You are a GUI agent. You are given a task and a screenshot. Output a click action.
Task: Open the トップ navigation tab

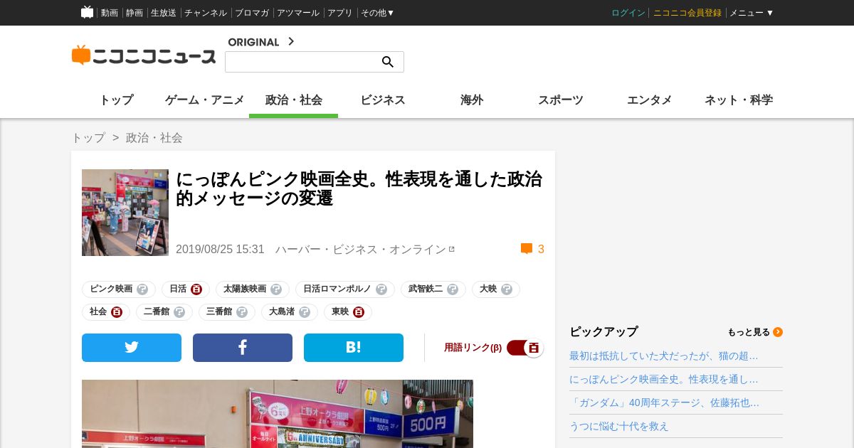click(x=116, y=100)
